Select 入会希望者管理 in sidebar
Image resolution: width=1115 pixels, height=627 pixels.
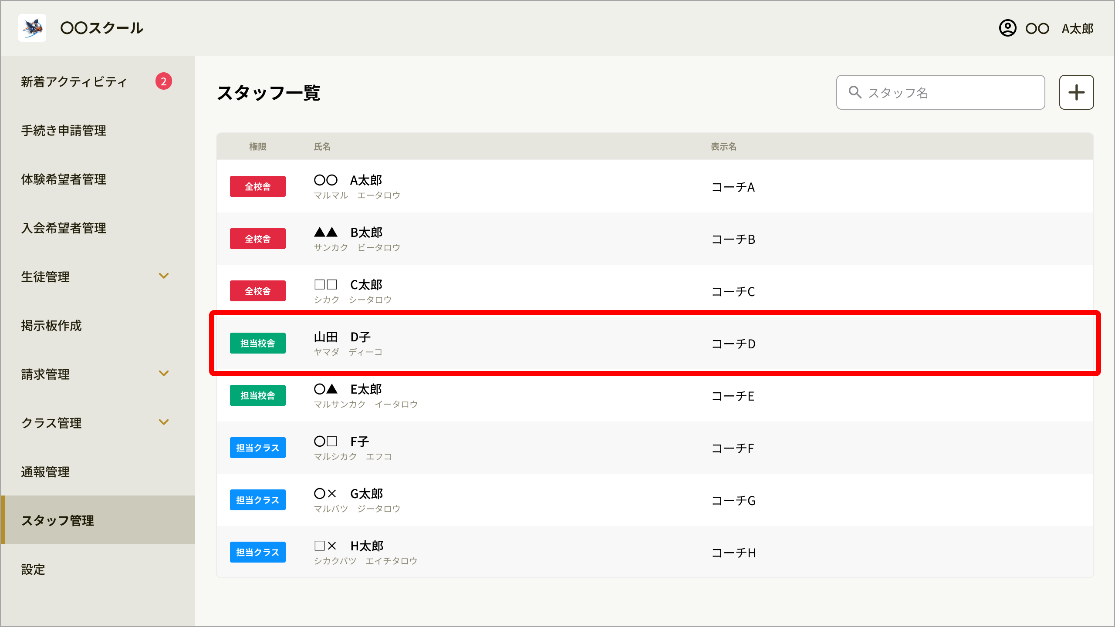click(64, 228)
